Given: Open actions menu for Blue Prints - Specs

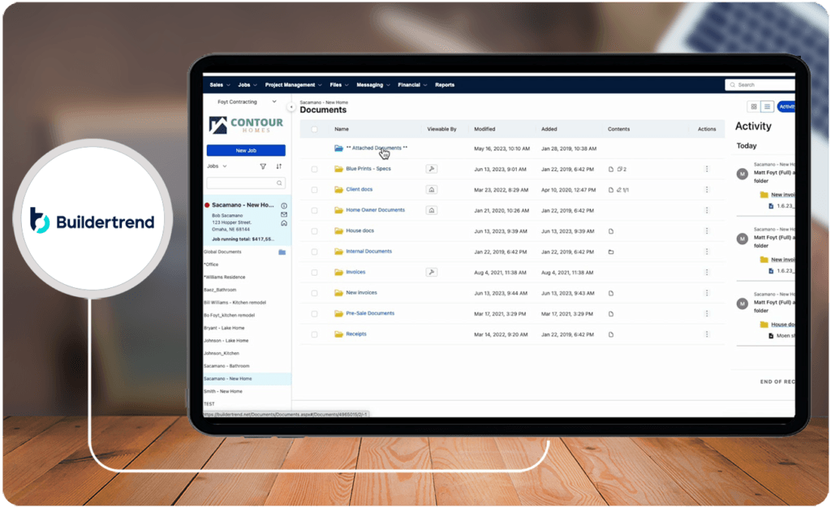Looking at the screenshot, I should coord(707,169).
